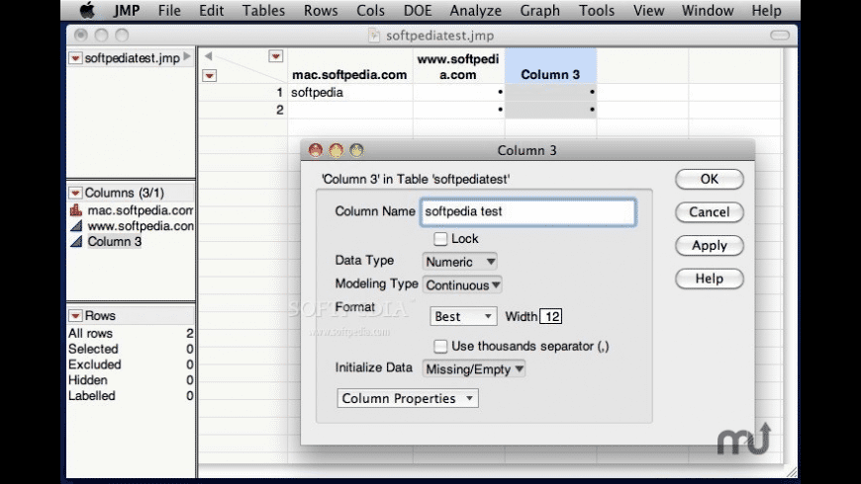This screenshot has width=861, height=484.
Task: Click nominal icon beside mac.softpedia.com column
Action: pyautogui.click(x=76, y=210)
